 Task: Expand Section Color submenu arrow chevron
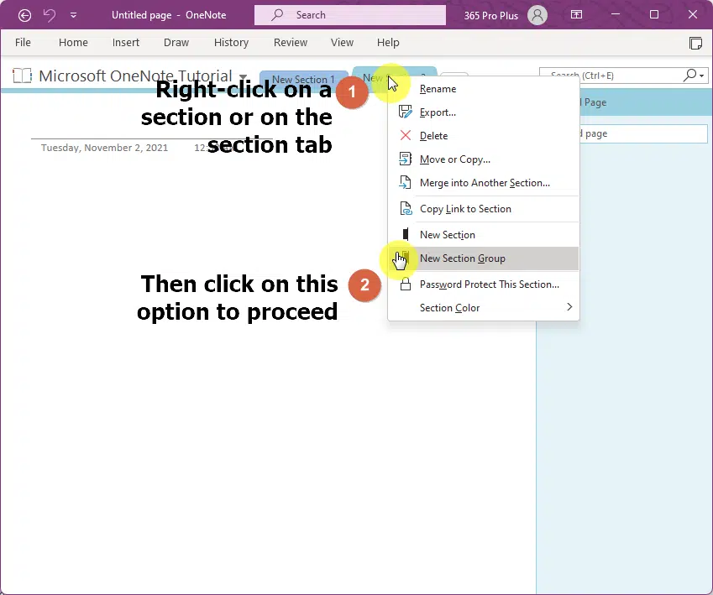point(569,307)
